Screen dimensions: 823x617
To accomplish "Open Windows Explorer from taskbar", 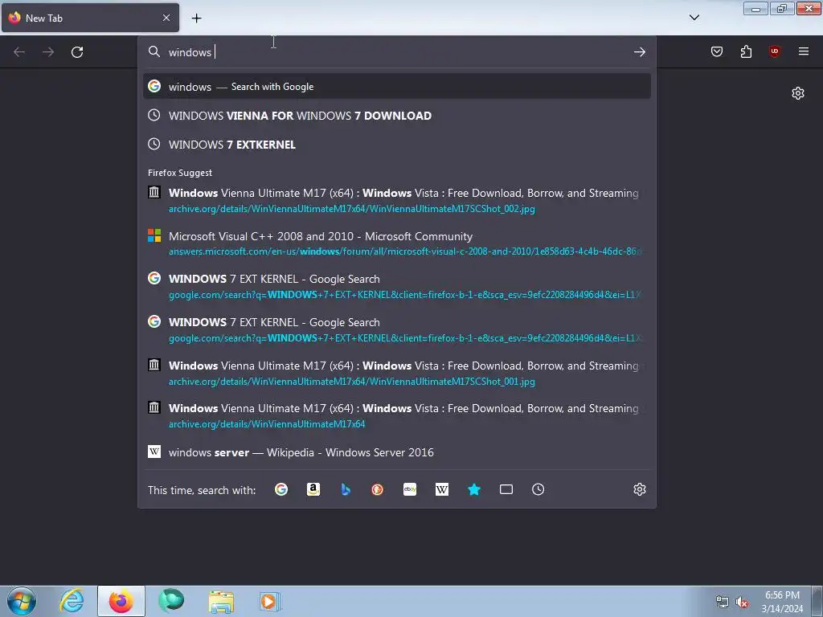I will 221,601.
